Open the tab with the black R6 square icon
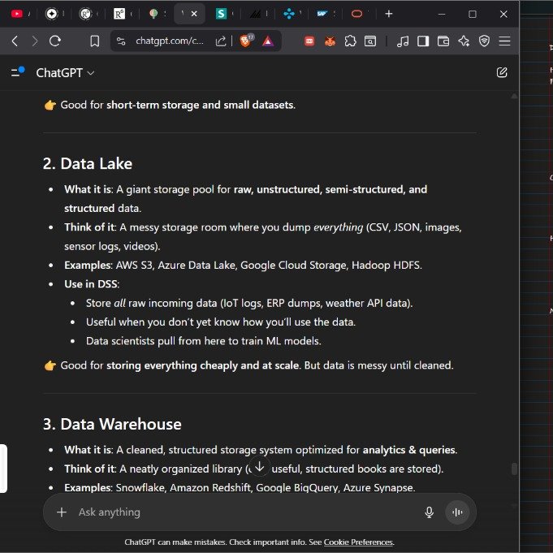 pos(119,14)
